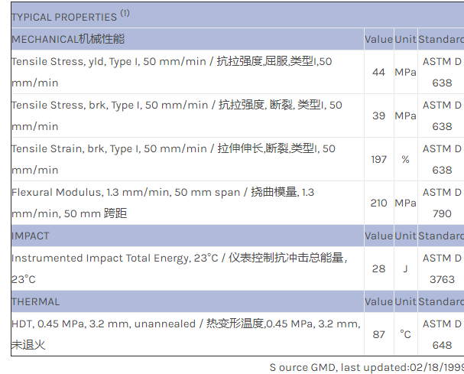Select the Instrumented Impact Total Energy description
The width and height of the screenshot is (464, 374).
click(179, 268)
